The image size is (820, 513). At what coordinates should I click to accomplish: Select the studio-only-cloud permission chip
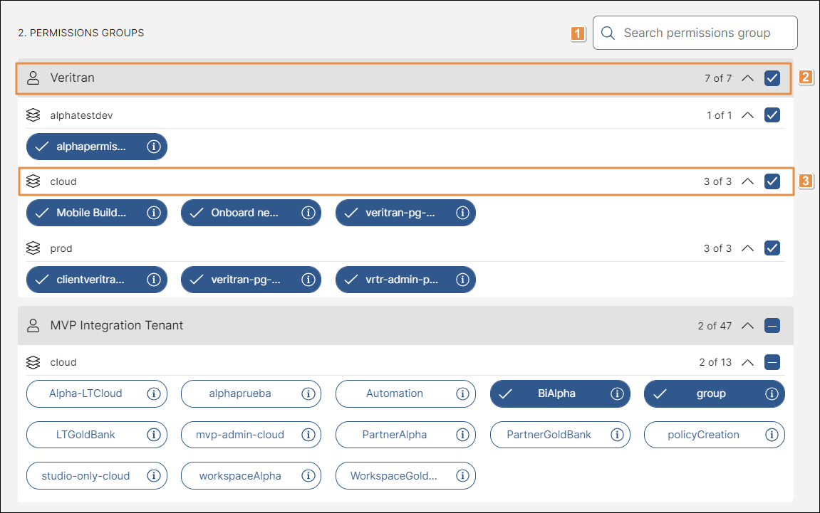click(85, 476)
